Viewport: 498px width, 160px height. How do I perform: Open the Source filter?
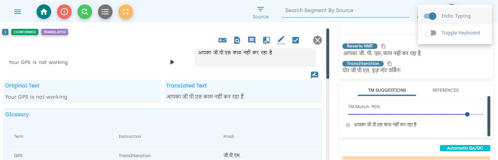pos(261,12)
